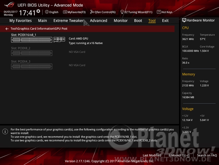This screenshot has height=165, width=219.
Task: Go to the Monitor tab
Action: [121, 21]
